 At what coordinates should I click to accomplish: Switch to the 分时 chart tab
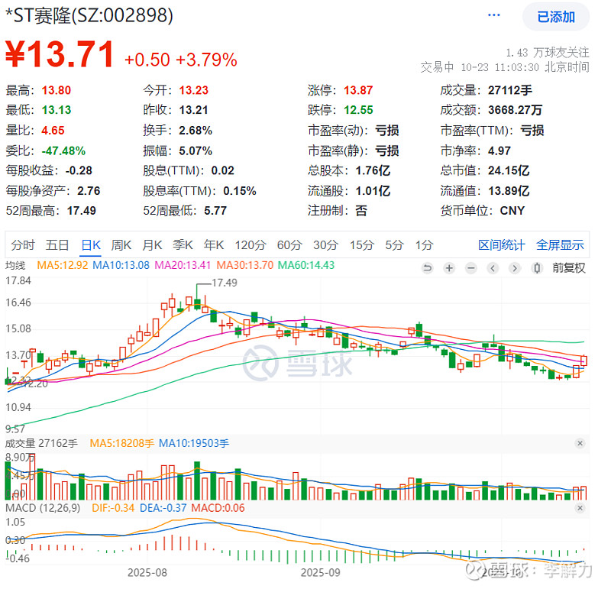pos(23,245)
